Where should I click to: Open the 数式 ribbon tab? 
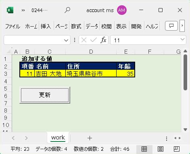(76, 26)
